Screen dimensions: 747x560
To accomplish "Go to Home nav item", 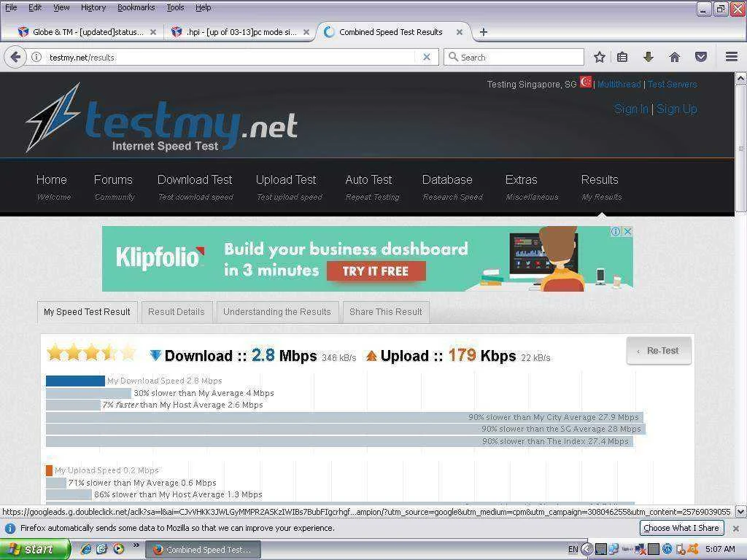I will point(53,187).
